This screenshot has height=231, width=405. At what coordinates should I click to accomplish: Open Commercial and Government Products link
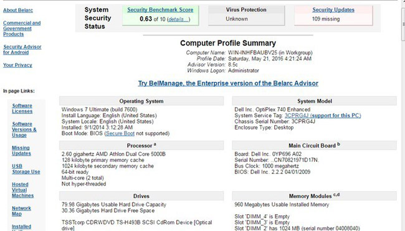[22, 29]
